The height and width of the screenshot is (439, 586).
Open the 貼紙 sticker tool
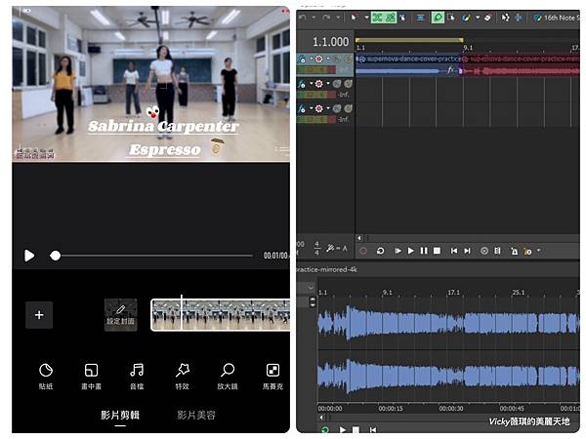[x=46, y=377]
